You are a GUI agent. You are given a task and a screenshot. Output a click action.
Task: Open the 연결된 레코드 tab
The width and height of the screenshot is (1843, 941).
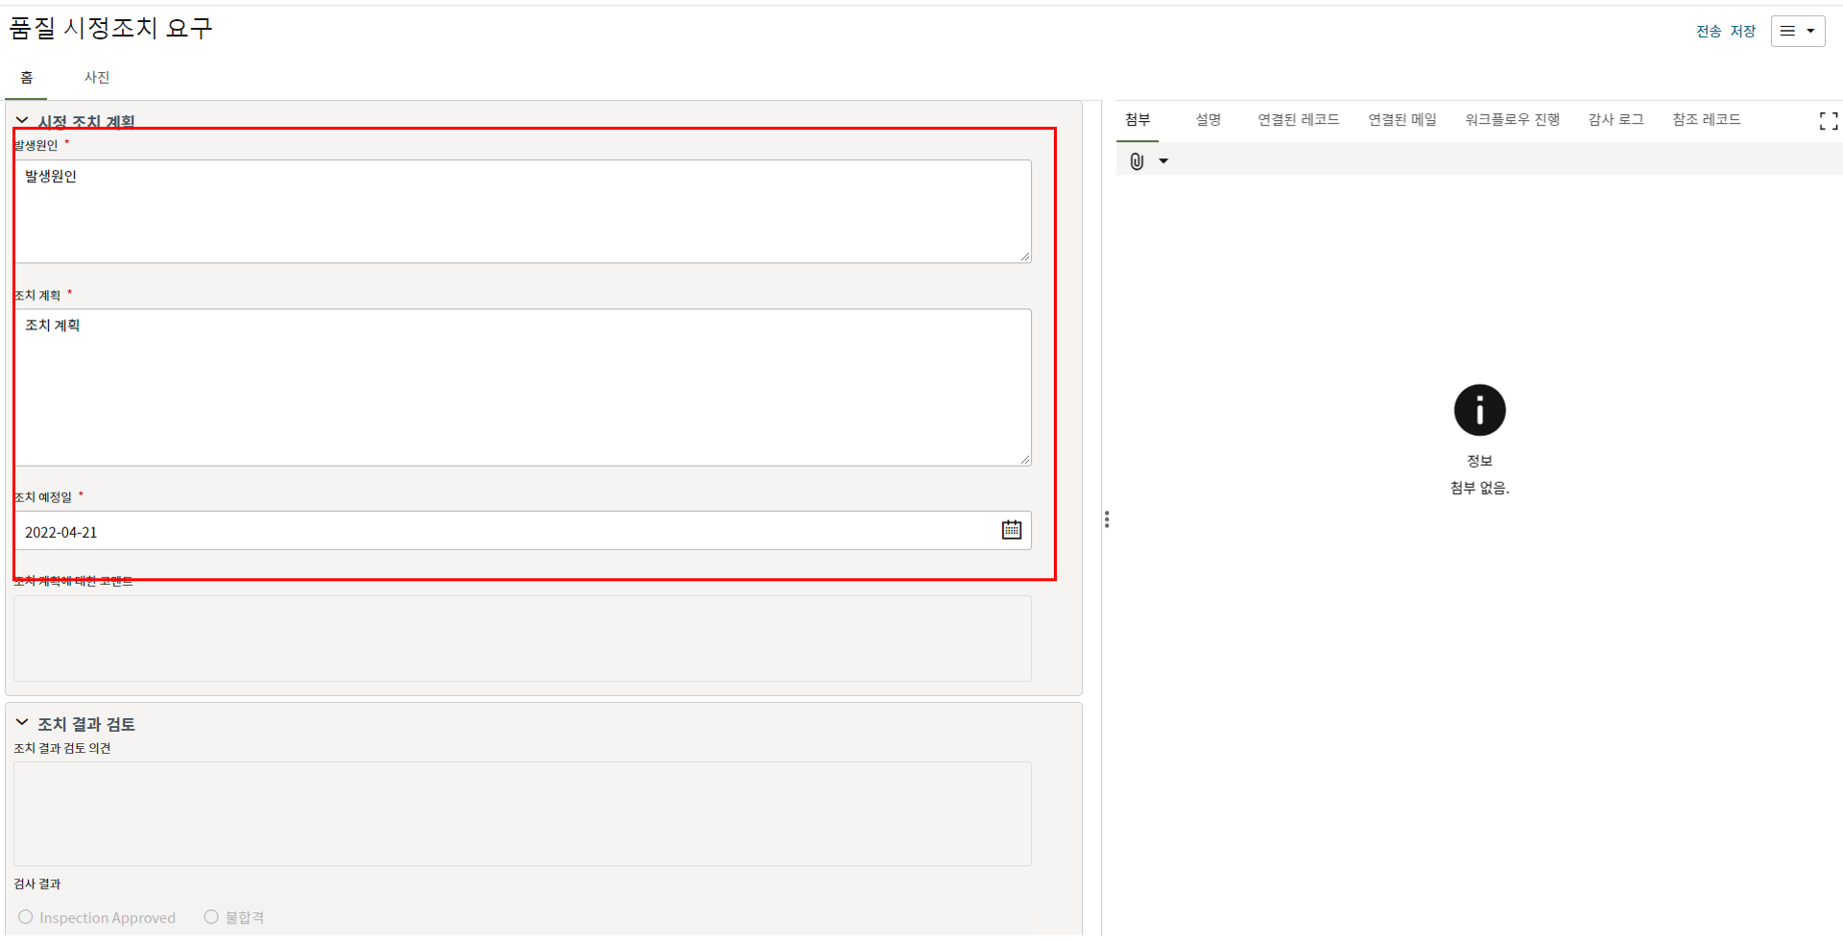coord(1298,119)
